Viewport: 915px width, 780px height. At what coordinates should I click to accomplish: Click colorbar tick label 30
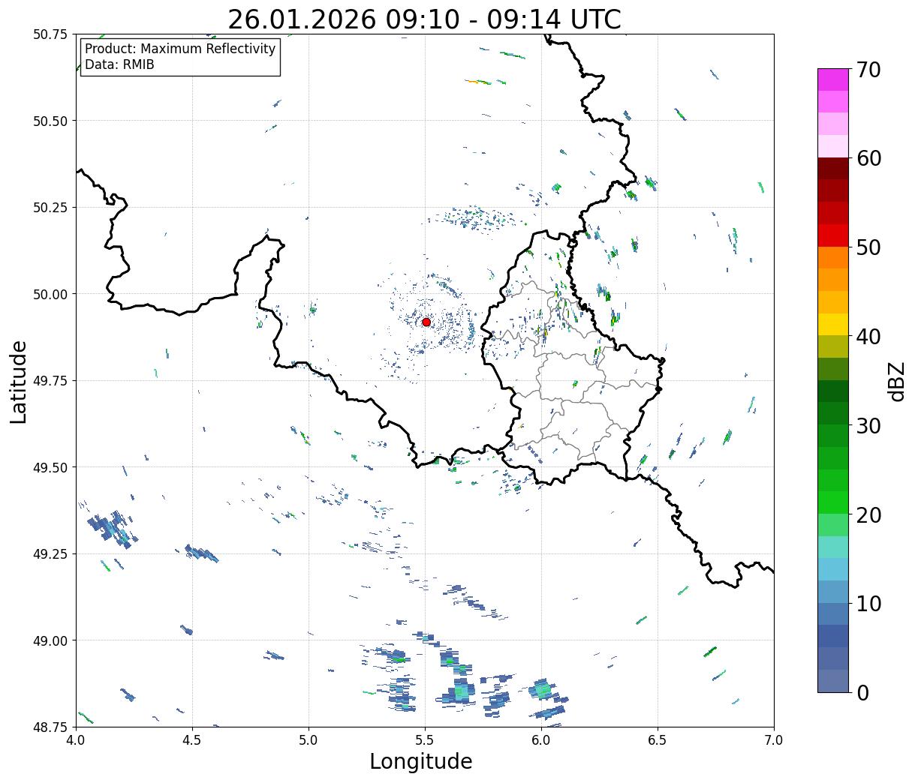(868, 425)
